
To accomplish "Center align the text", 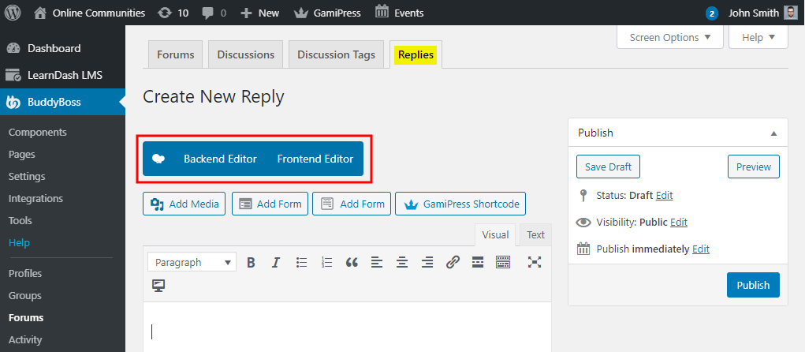I will pos(402,263).
